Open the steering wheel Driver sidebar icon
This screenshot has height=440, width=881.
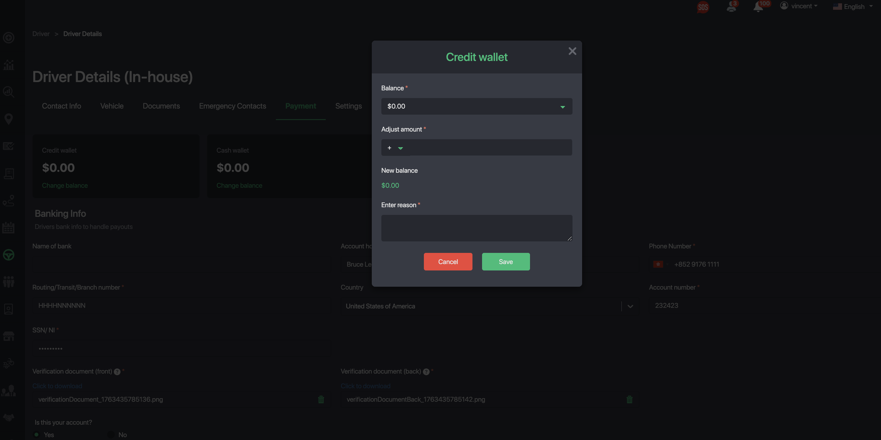coord(9,255)
